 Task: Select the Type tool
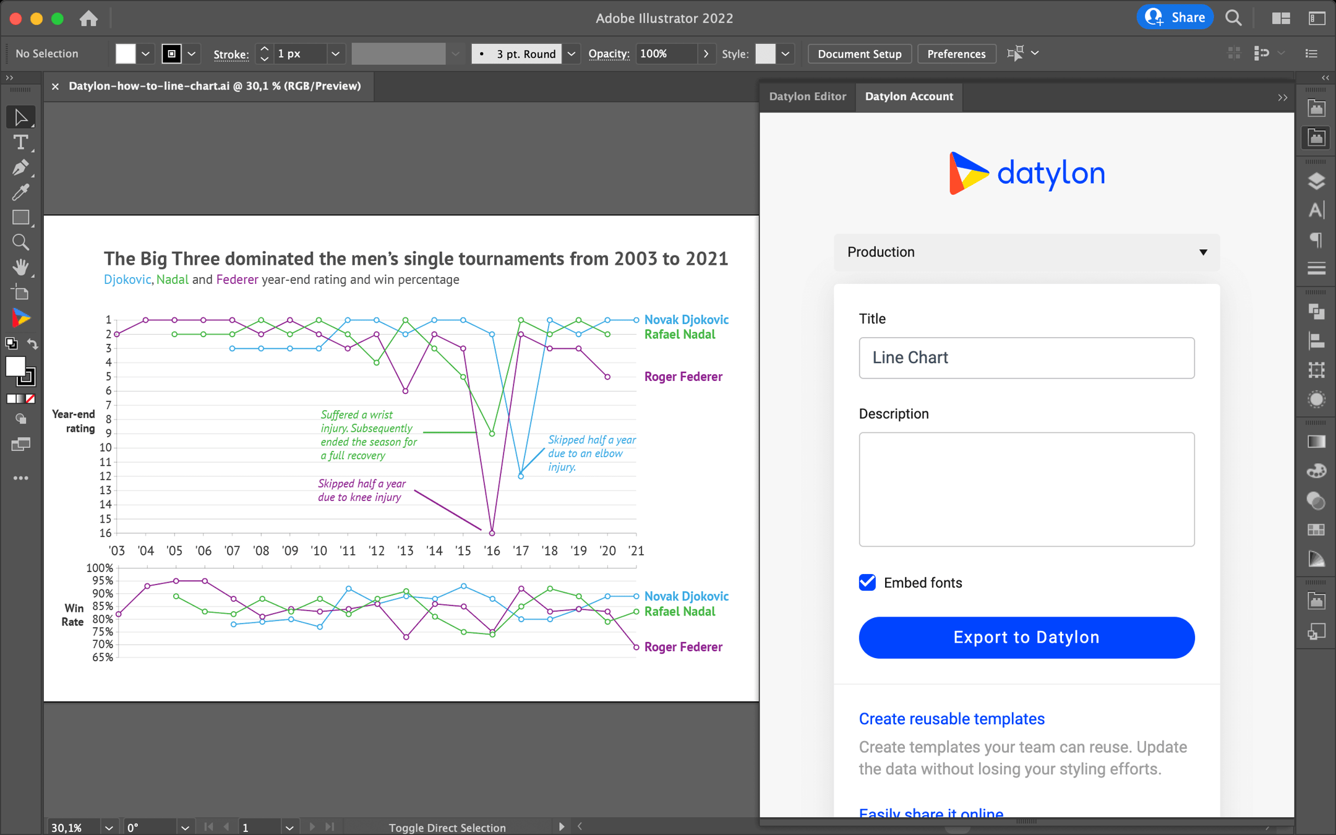tap(20, 143)
